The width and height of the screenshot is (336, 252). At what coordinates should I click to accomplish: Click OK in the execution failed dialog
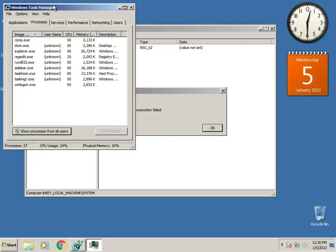(212, 128)
